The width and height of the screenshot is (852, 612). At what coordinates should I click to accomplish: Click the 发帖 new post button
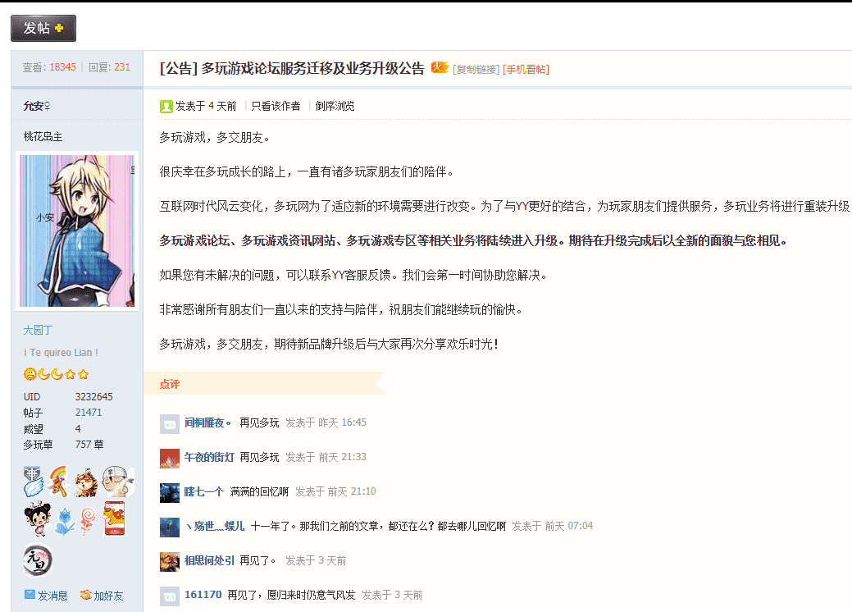pos(43,28)
